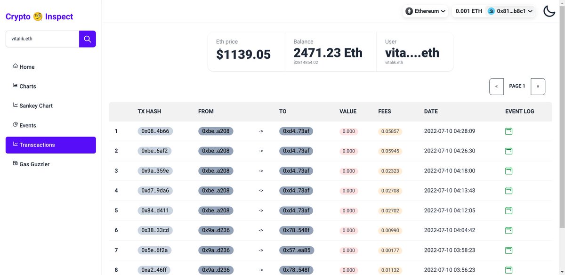Click the search magnifier button
This screenshot has height=275, width=565.
tap(87, 39)
